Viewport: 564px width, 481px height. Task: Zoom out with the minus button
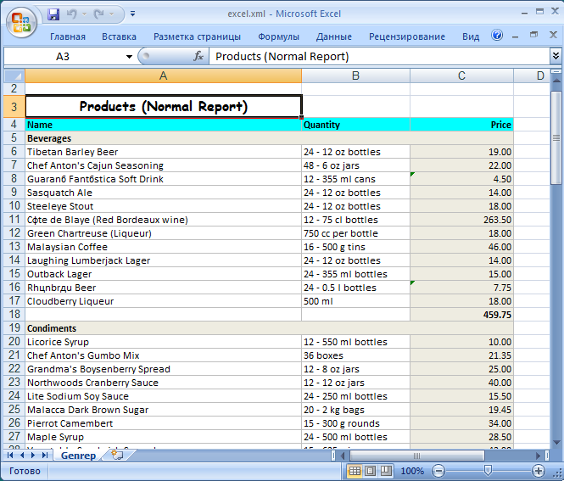[438, 471]
